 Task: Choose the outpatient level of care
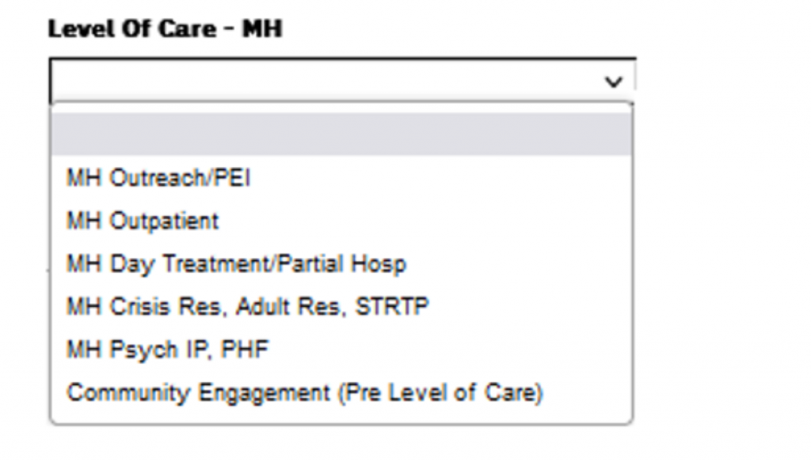pos(143,221)
